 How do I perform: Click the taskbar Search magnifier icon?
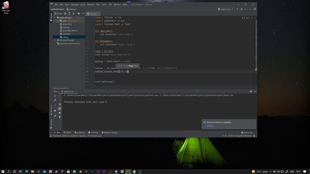(x=9, y=172)
